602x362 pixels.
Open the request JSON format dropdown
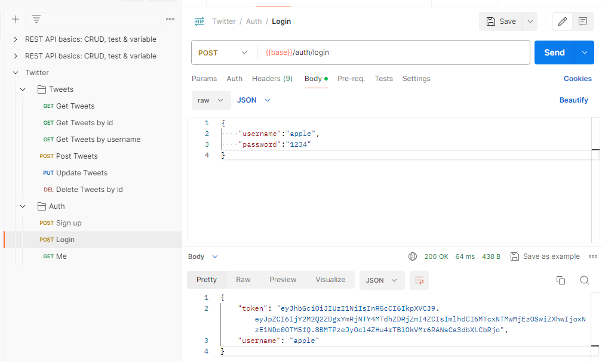click(x=253, y=100)
